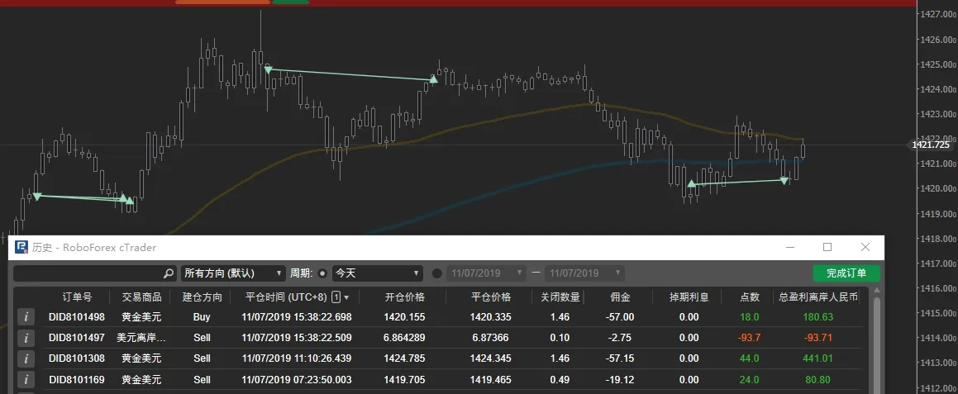958x394 pixels.
Task: Click the 1420.155 buy entry arrow marker on chart
Action: coord(691,183)
